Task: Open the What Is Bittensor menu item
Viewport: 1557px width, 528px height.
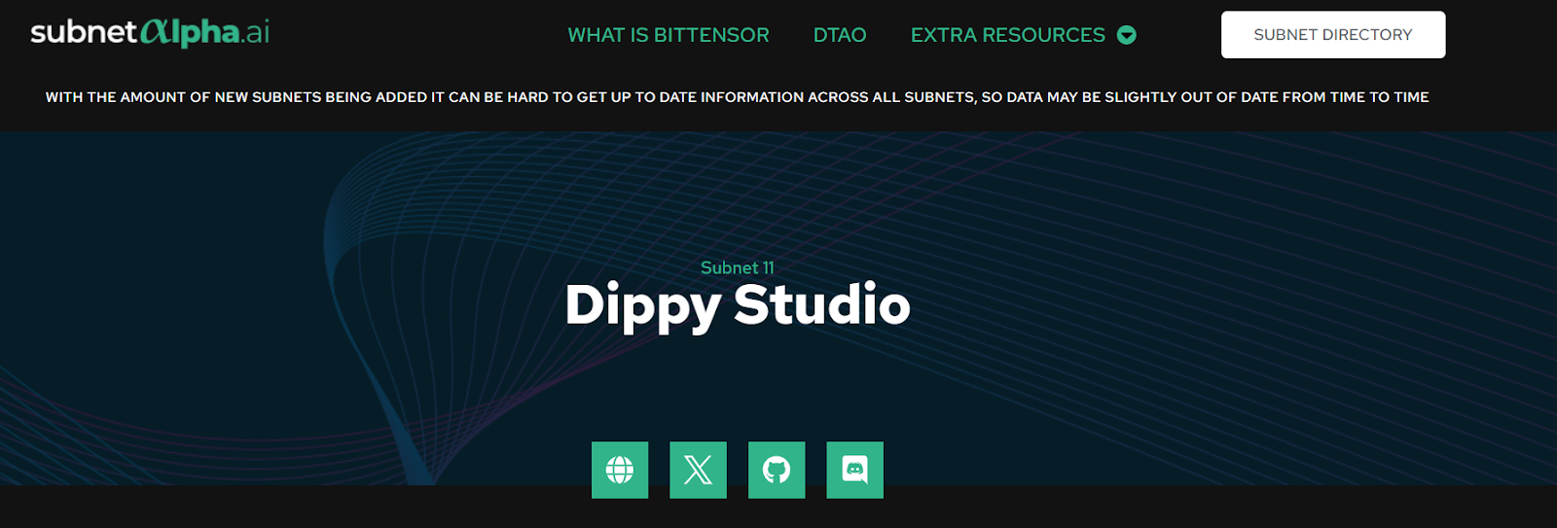Action: click(x=669, y=35)
